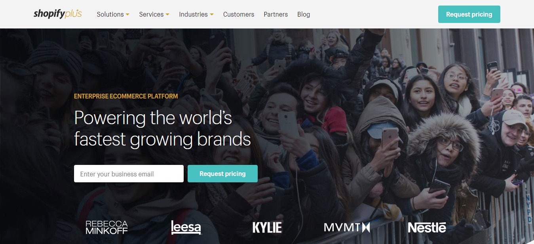Open the Services menu

click(x=151, y=14)
